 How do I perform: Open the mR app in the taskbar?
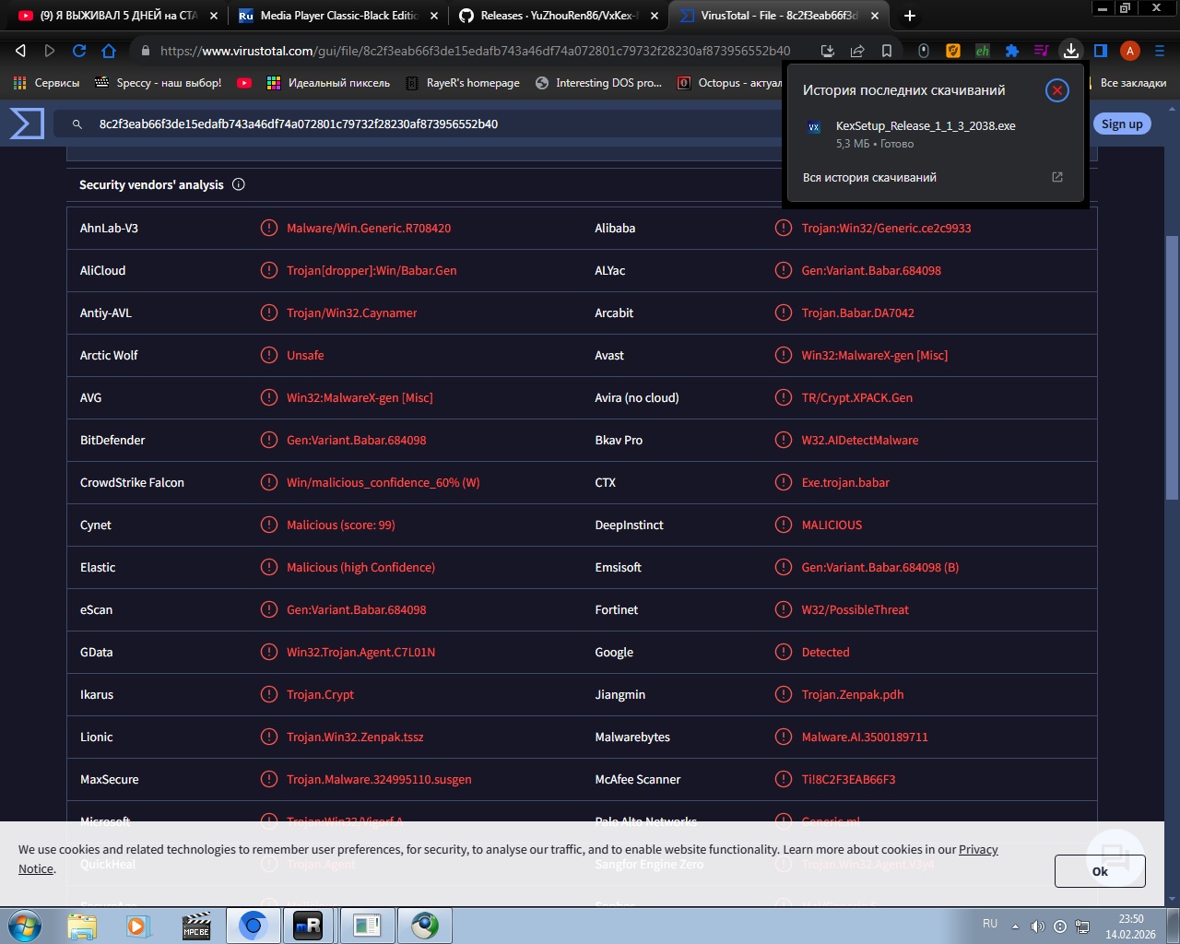pos(309,926)
